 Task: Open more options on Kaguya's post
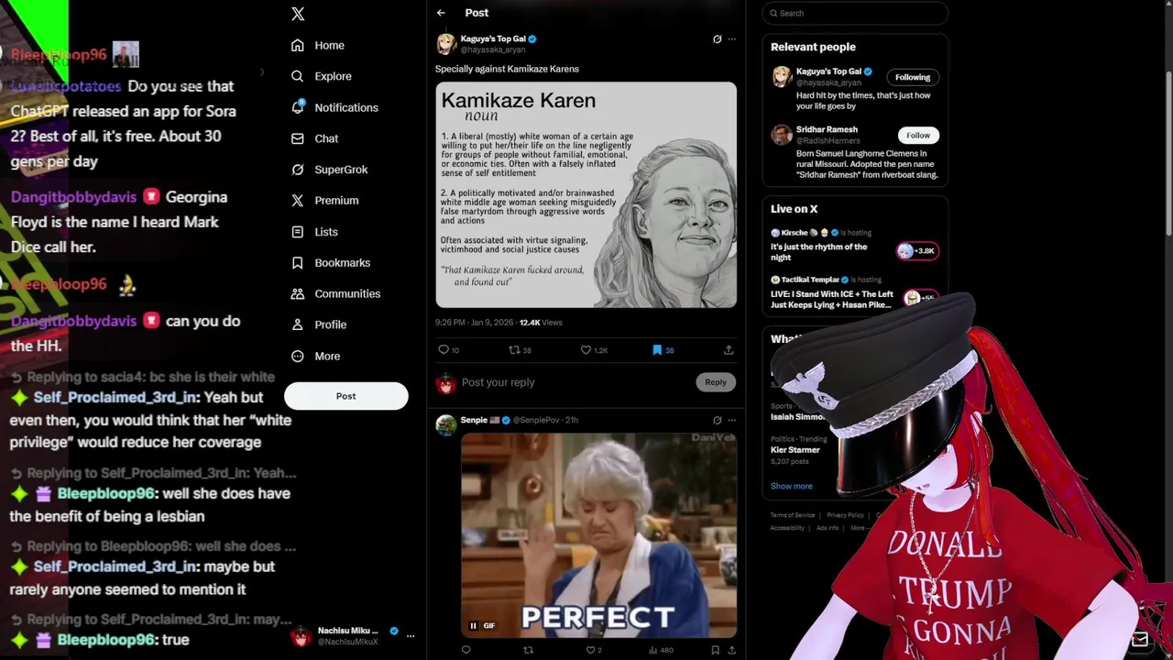(x=731, y=39)
